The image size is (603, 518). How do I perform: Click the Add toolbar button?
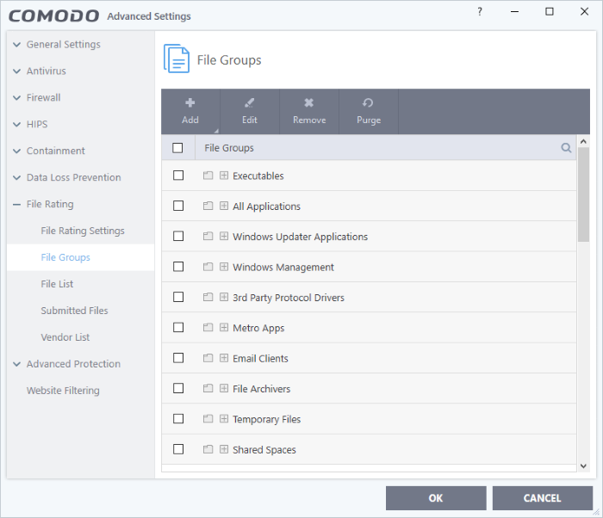pos(190,112)
